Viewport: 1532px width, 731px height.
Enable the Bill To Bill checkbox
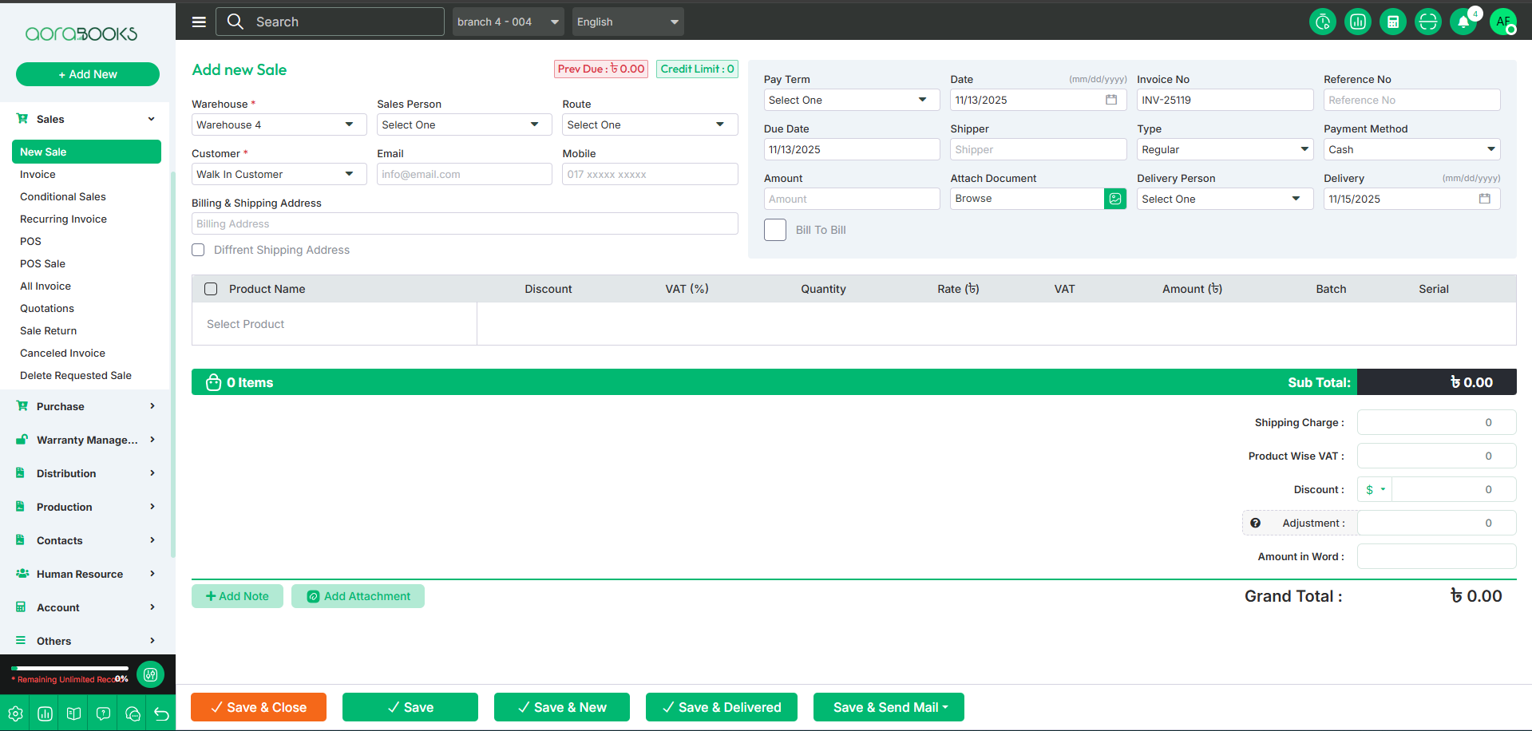(775, 230)
